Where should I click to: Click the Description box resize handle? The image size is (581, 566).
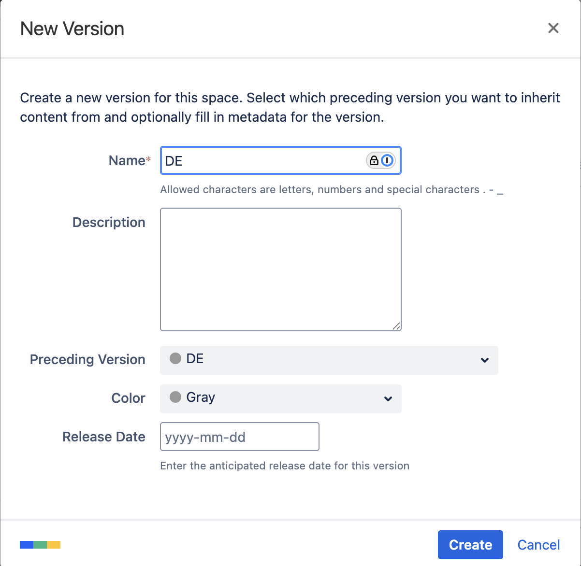[x=396, y=326]
